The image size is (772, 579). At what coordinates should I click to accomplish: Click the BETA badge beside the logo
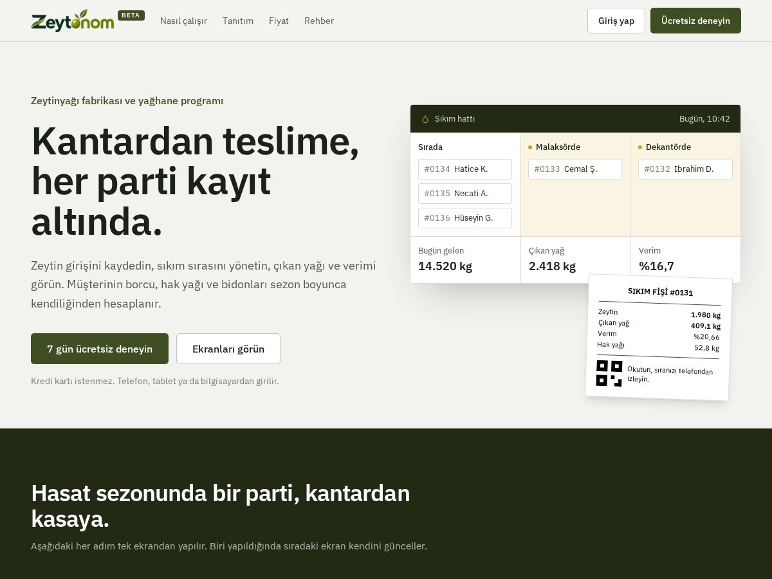[131, 15]
